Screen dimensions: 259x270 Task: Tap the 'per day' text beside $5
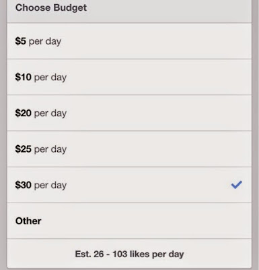[x=45, y=42]
